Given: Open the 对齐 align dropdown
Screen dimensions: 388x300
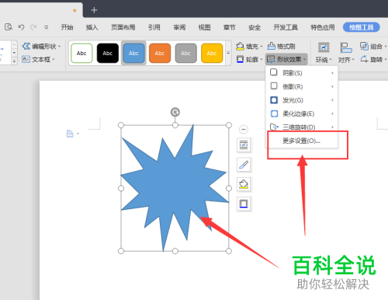Looking at the screenshot, I should pyautogui.click(x=346, y=53).
